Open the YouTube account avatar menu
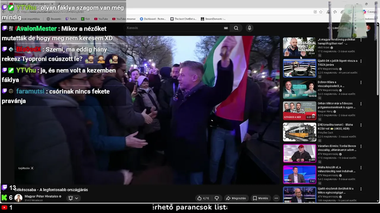The image size is (380, 213). (x=368, y=28)
